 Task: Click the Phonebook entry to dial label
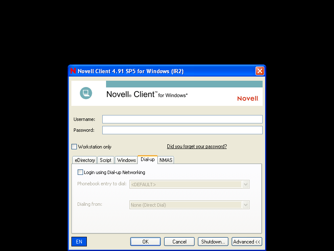(102, 184)
